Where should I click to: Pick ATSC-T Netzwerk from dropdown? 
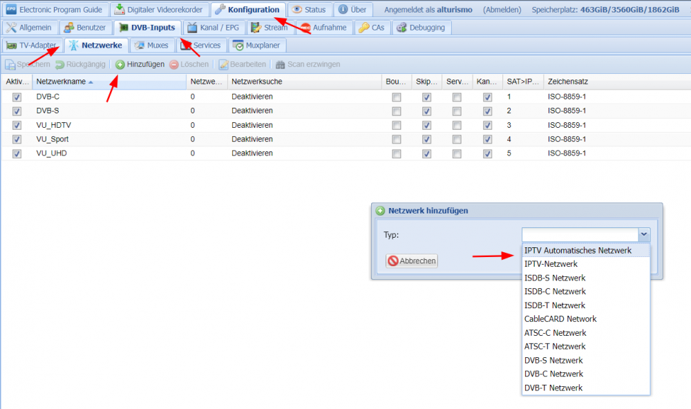(x=586, y=346)
